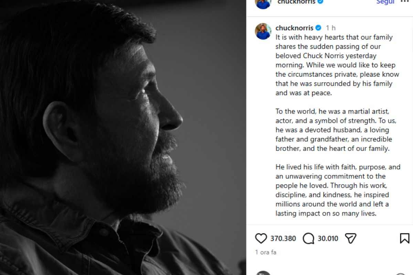View the 30.010 comments count
413x275 pixels.
(328, 239)
